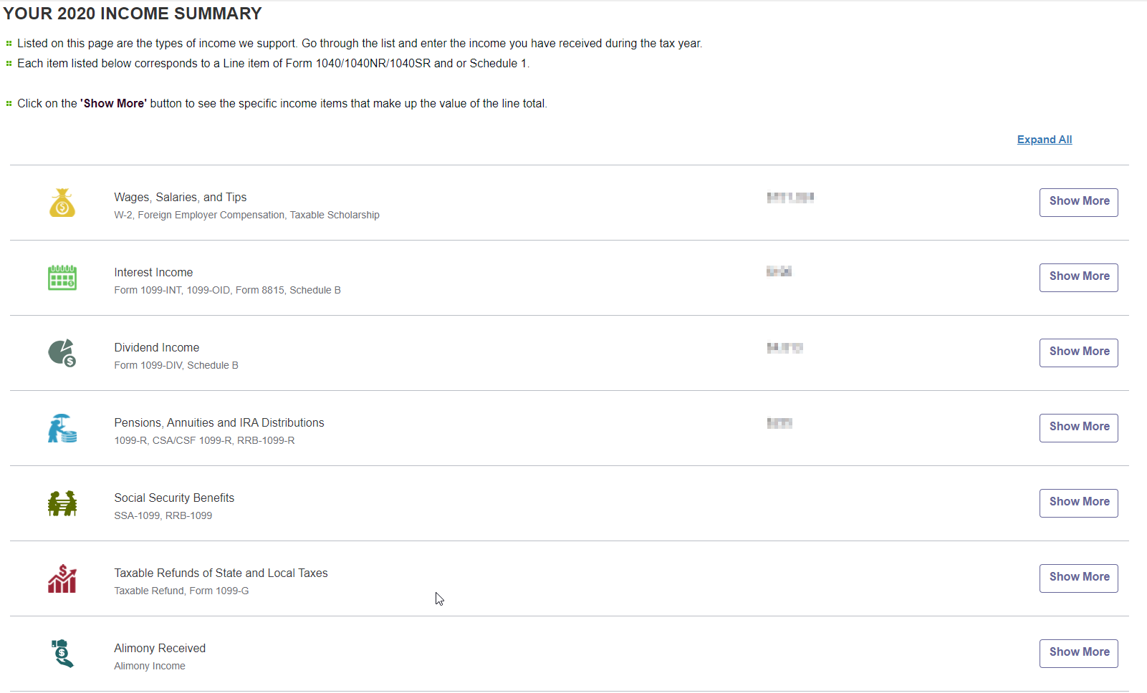
Task: Click the Dividend Income heading text
Action: point(156,348)
